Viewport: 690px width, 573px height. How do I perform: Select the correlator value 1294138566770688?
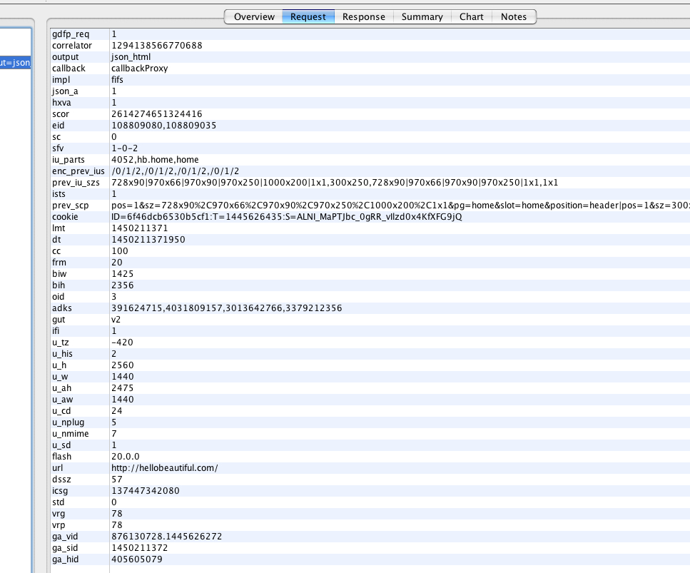pyautogui.click(x=157, y=46)
